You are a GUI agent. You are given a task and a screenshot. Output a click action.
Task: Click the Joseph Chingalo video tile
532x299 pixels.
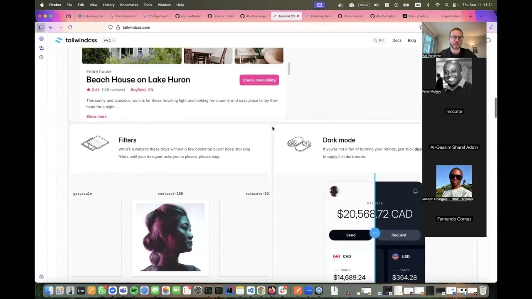[x=454, y=183]
